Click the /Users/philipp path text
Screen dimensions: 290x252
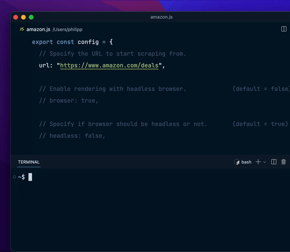point(68,30)
